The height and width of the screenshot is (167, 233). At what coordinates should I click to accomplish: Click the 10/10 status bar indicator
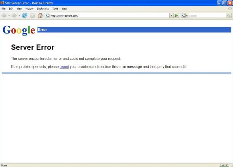(224, 165)
